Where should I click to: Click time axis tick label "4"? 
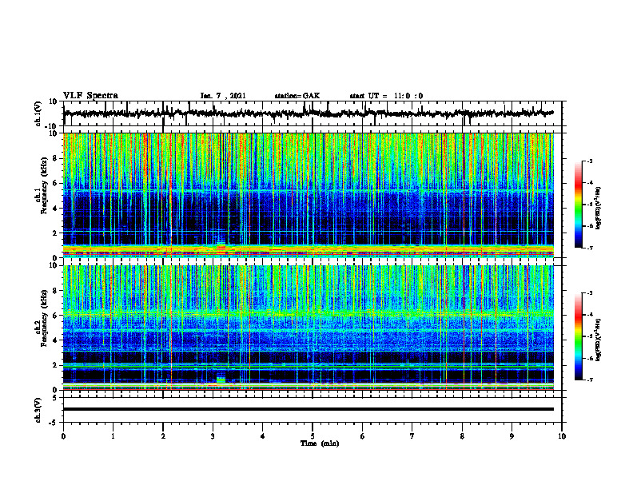pyautogui.click(x=263, y=436)
